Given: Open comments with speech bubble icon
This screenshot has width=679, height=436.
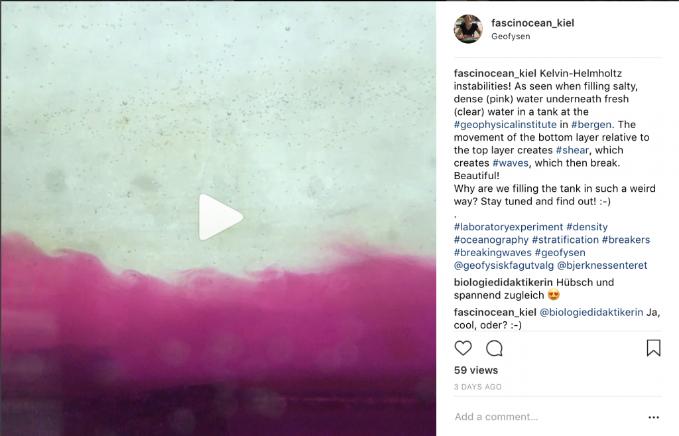Looking at the screenshot, I should click(494, 348).
